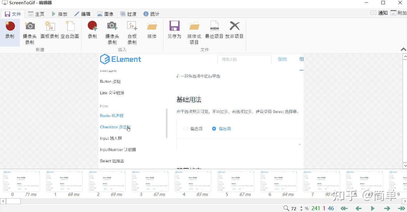
Task: Open the Select 选择器 sidebar link
Action: (112, 161)
